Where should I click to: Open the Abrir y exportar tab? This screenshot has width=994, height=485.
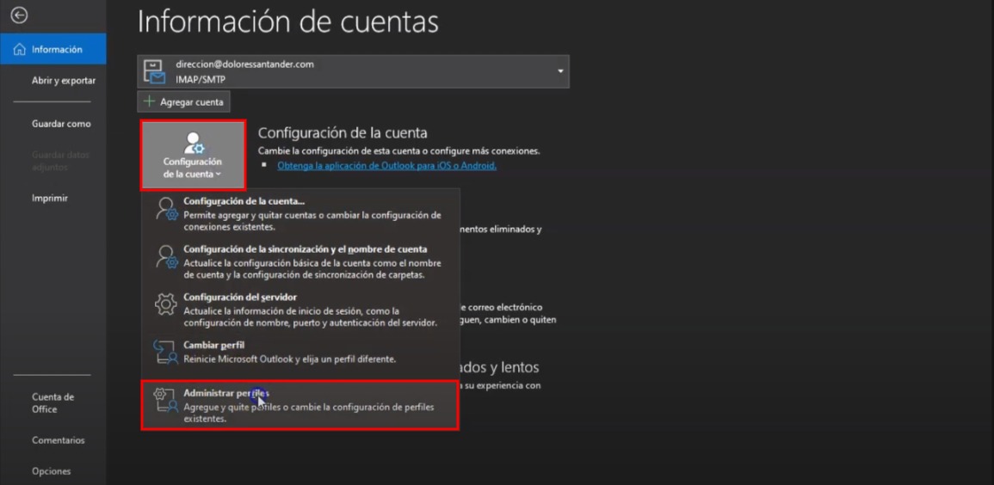(64, 81)
